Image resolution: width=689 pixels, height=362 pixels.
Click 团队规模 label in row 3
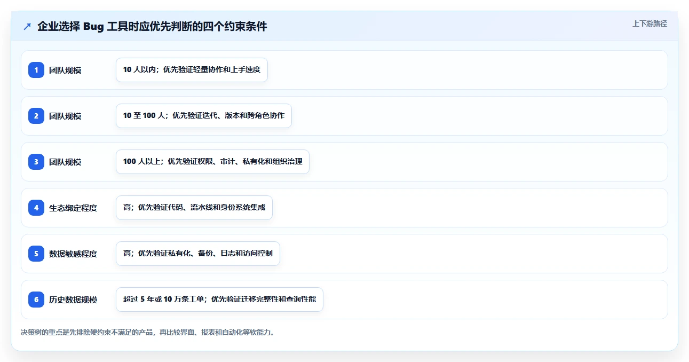tap(65, 162)
